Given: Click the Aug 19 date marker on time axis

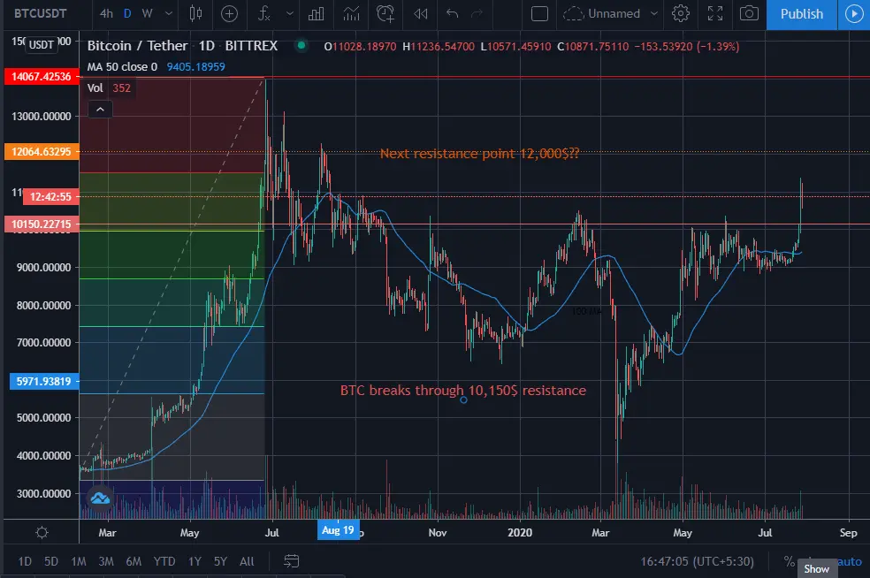Looking at the screenshot, I should (339, 529).
